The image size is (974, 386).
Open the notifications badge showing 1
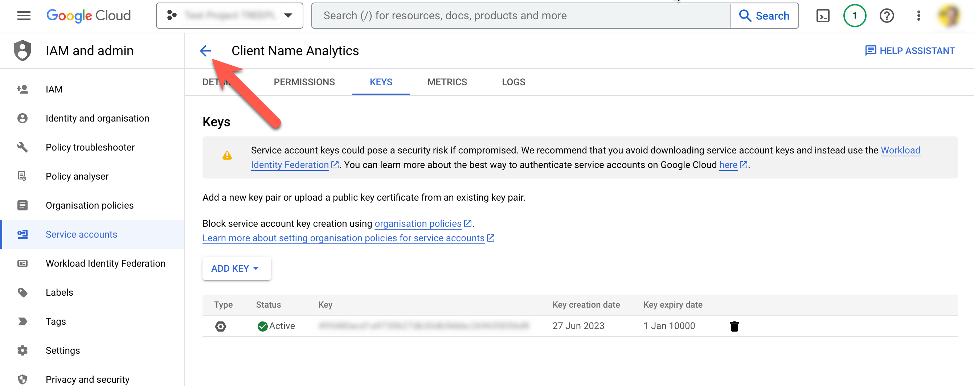click(855, 16)
